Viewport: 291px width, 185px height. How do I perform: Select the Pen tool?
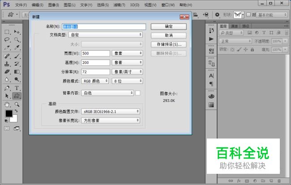tap(7, 88)
